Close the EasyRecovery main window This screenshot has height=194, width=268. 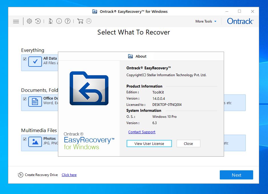click(253, 11)
